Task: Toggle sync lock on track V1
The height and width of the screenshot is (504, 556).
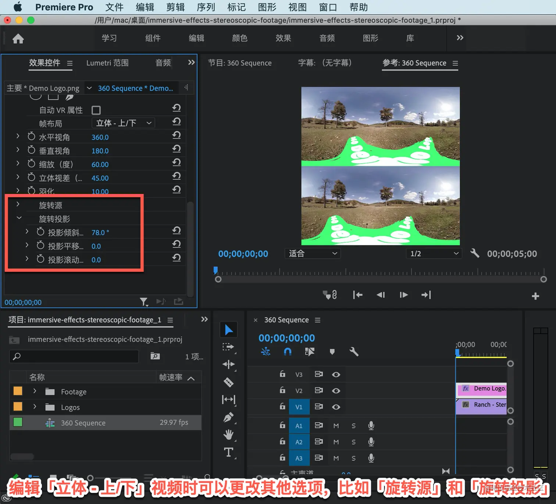Action: [x=318, y=407]
